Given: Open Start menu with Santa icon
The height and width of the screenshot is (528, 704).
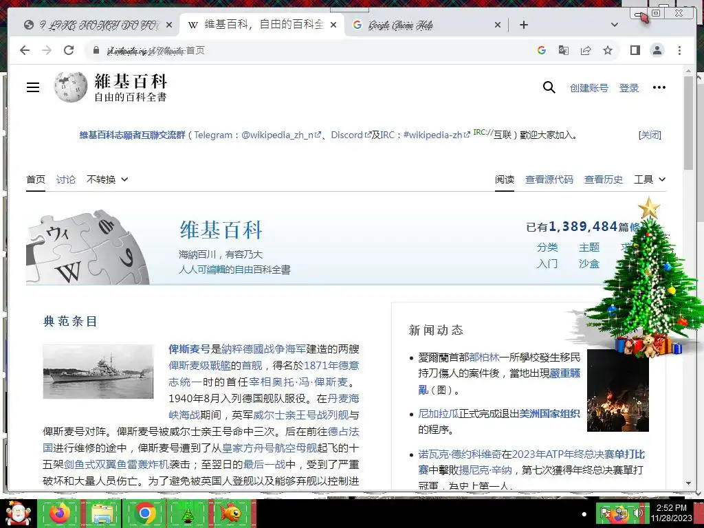Looking at the screenshot, I should 18,514.
